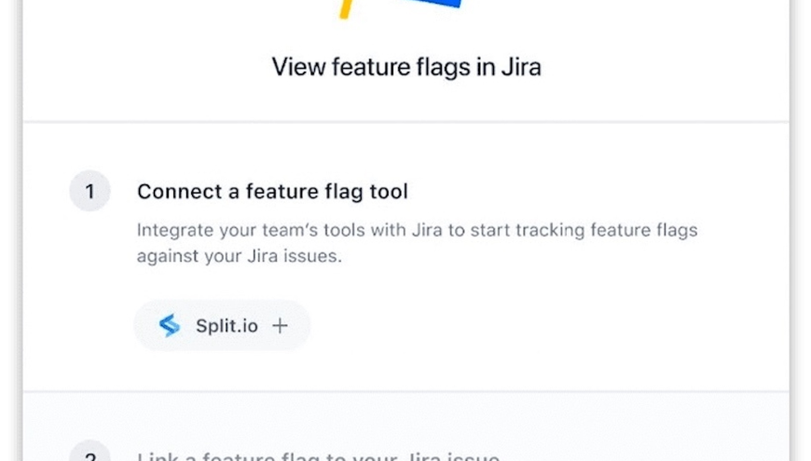This screenshot has height=461, width=811.
Task: Click the yellow flagpole graphic
Action: click(x=346, y=9)
